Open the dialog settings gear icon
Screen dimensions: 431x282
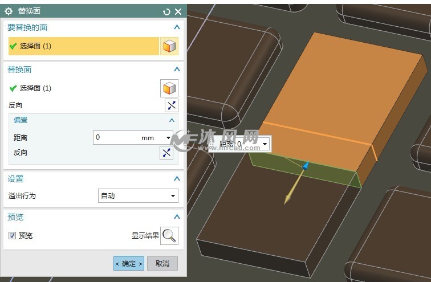point(9,11)
